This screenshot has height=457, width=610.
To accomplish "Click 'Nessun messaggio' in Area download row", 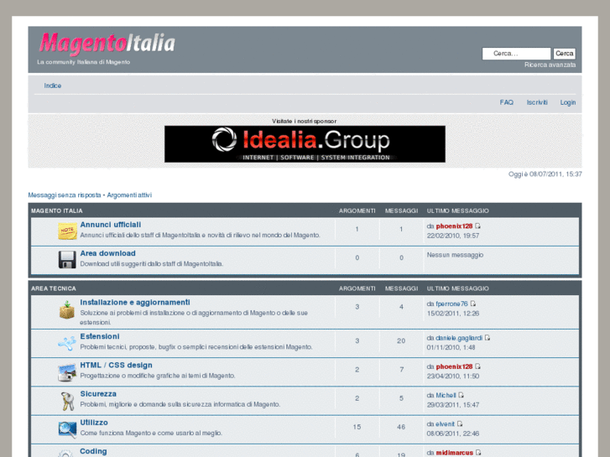I will click(x=455, y=255).
